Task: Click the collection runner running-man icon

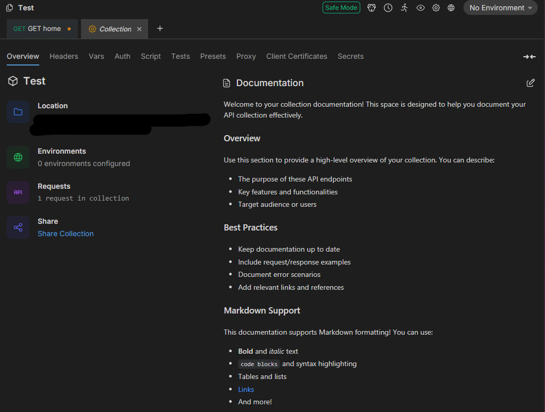Action: tap(404, 8)
